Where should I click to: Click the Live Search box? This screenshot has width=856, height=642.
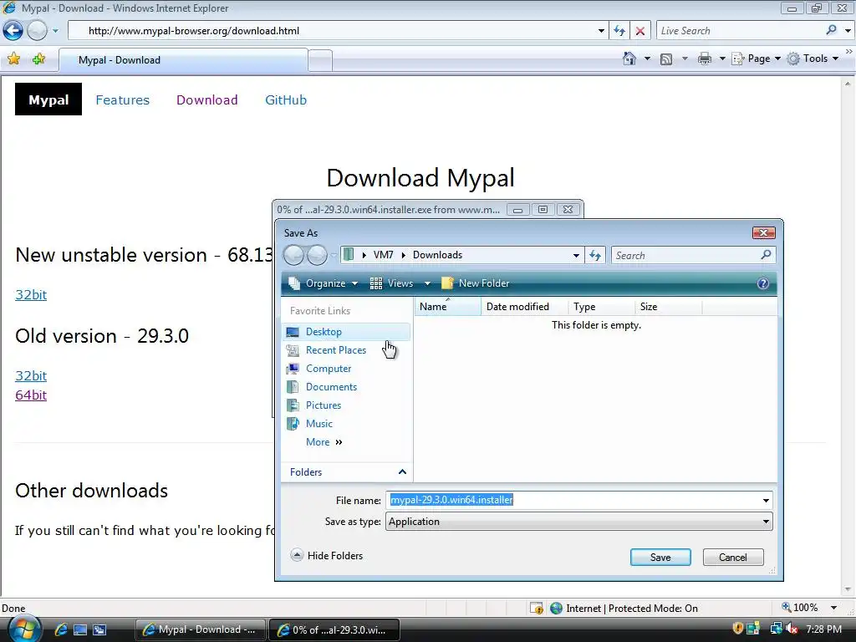[740, 31]
